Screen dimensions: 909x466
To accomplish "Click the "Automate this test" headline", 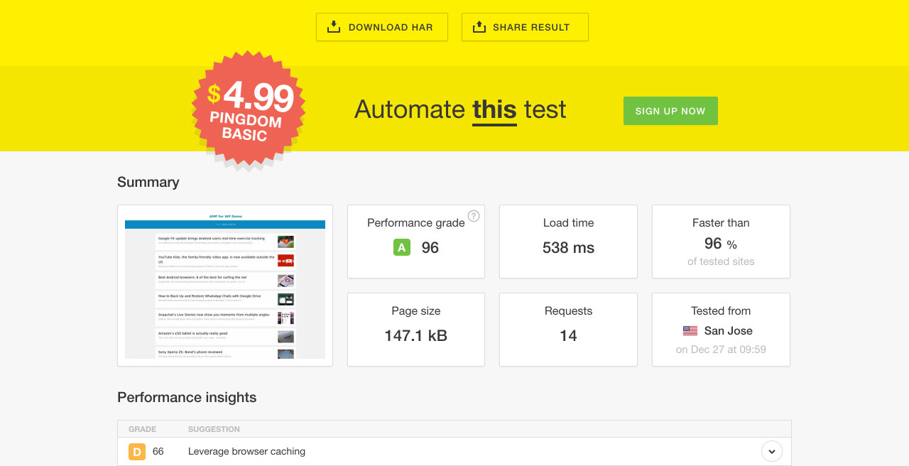I will 460,110.
